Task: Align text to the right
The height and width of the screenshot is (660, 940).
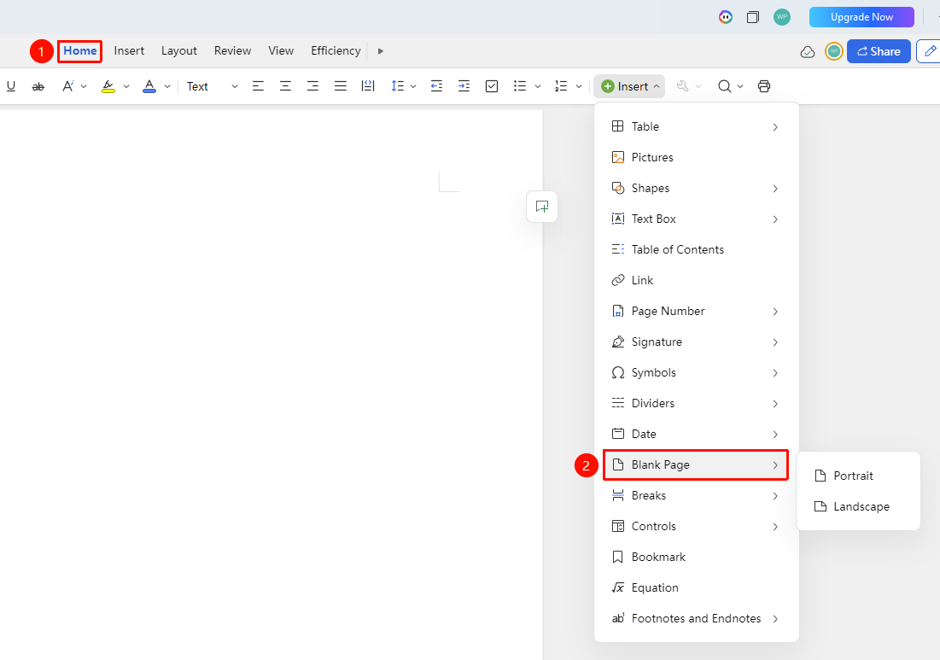Action: point(313,86)
